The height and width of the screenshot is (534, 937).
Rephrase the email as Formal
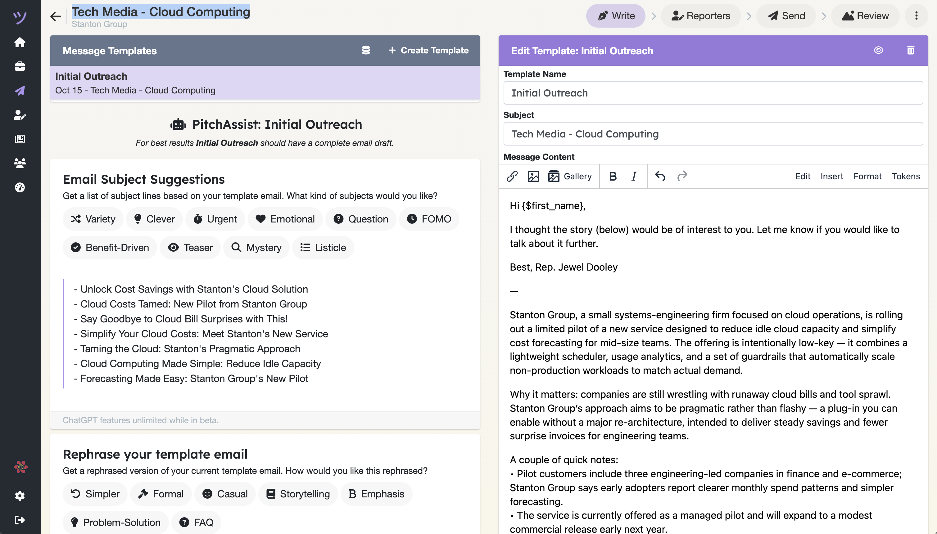click(x=161, y=494)
